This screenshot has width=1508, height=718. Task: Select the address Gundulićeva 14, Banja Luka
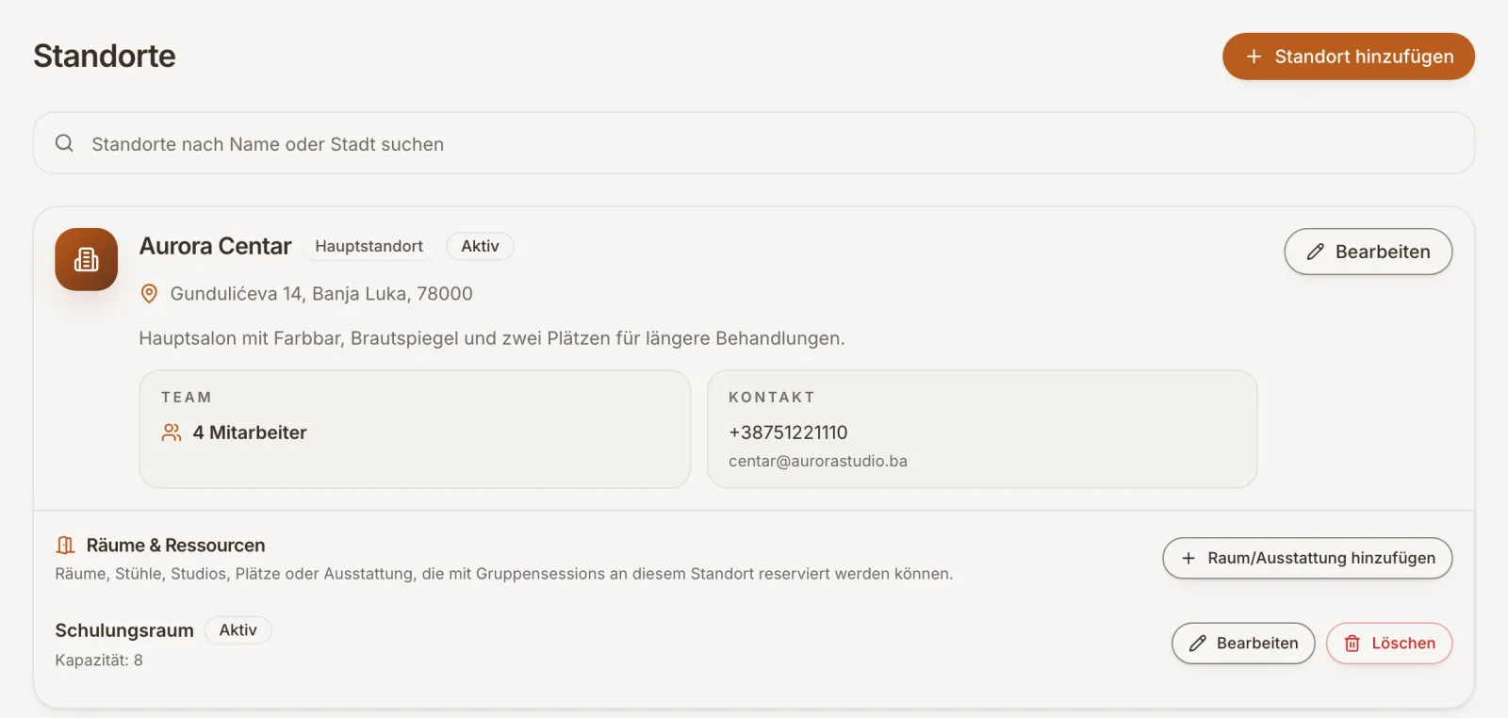[x=321, y=293]
